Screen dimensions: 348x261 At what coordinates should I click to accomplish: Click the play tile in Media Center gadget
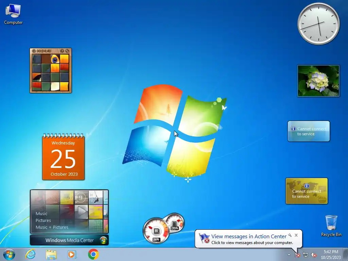[81, 211]
